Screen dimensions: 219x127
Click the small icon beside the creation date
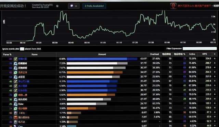click(57, 6)
